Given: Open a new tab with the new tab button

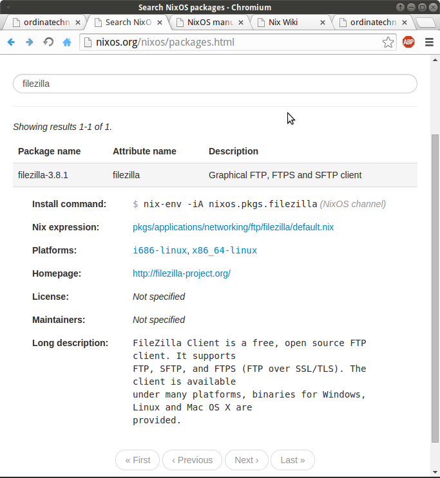Looking at the screenshot, I should (426, 23).
